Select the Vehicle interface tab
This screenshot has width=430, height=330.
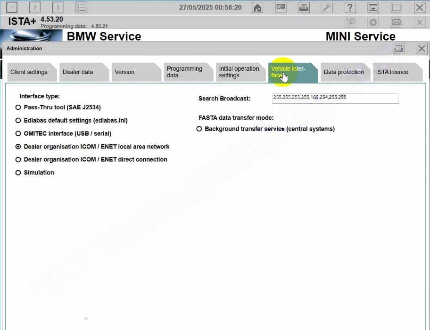pyautogui.click(x=293, y=72)
